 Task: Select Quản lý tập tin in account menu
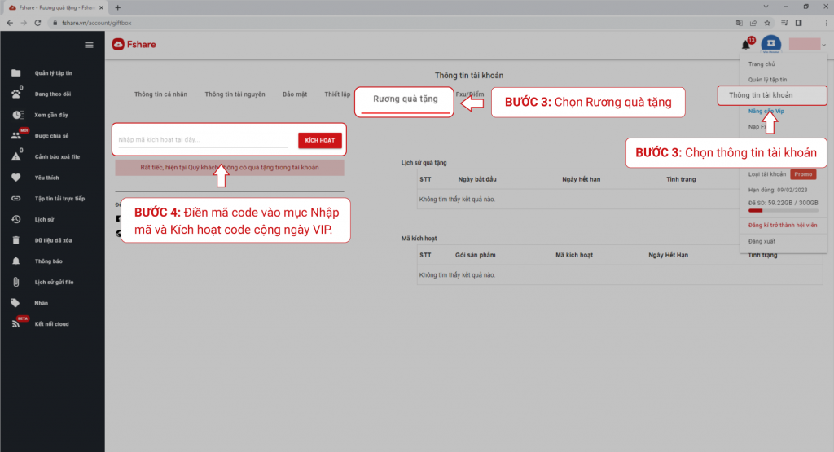tap(767, 80)
